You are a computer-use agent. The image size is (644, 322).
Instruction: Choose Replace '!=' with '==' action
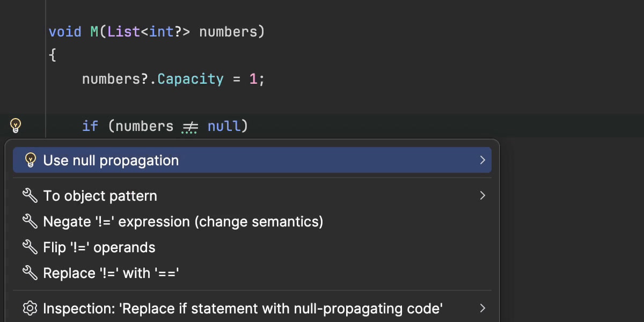111,273
